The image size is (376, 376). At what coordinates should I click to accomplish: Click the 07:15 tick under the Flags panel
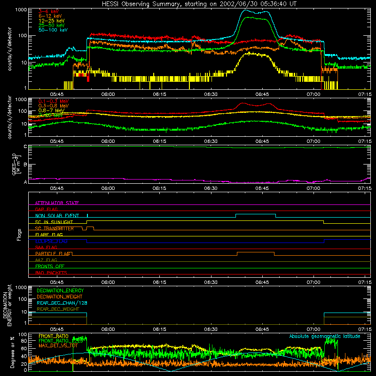[x=365, y=282]
